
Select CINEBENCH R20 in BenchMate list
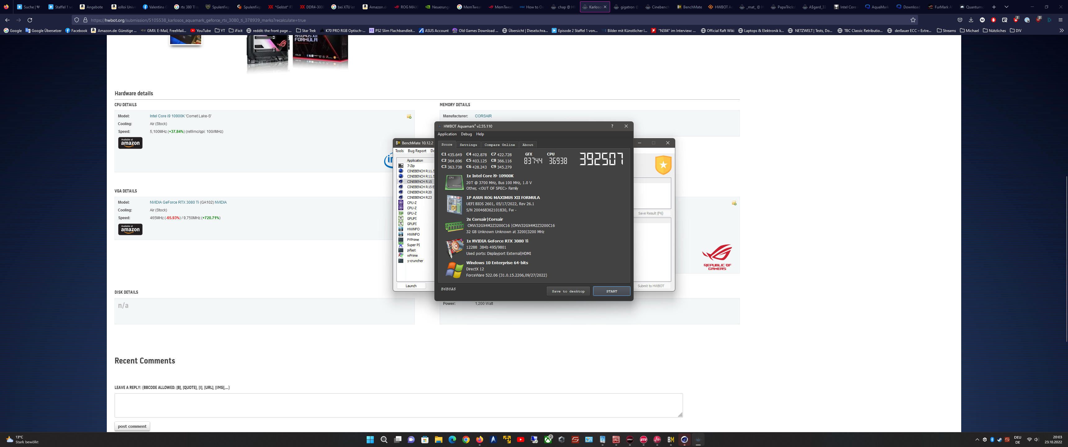(x=419, y=192)
